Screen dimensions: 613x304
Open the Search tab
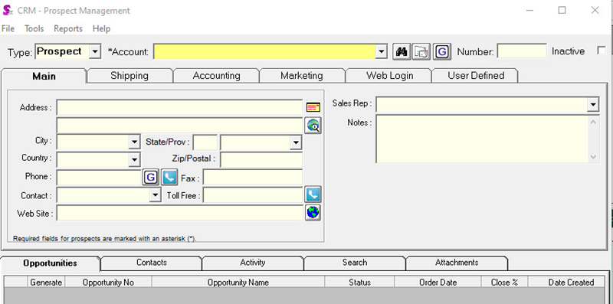point(355,263)
